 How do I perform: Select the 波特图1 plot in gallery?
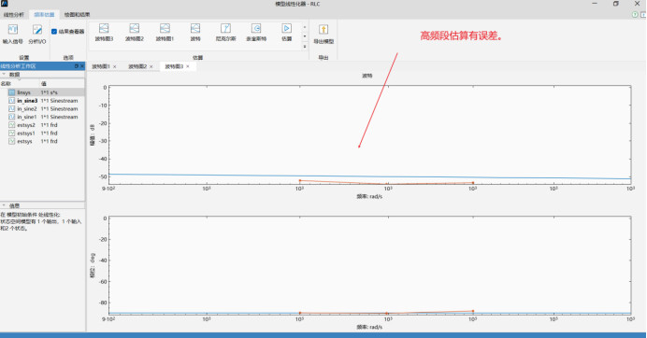tap(165, 32)
